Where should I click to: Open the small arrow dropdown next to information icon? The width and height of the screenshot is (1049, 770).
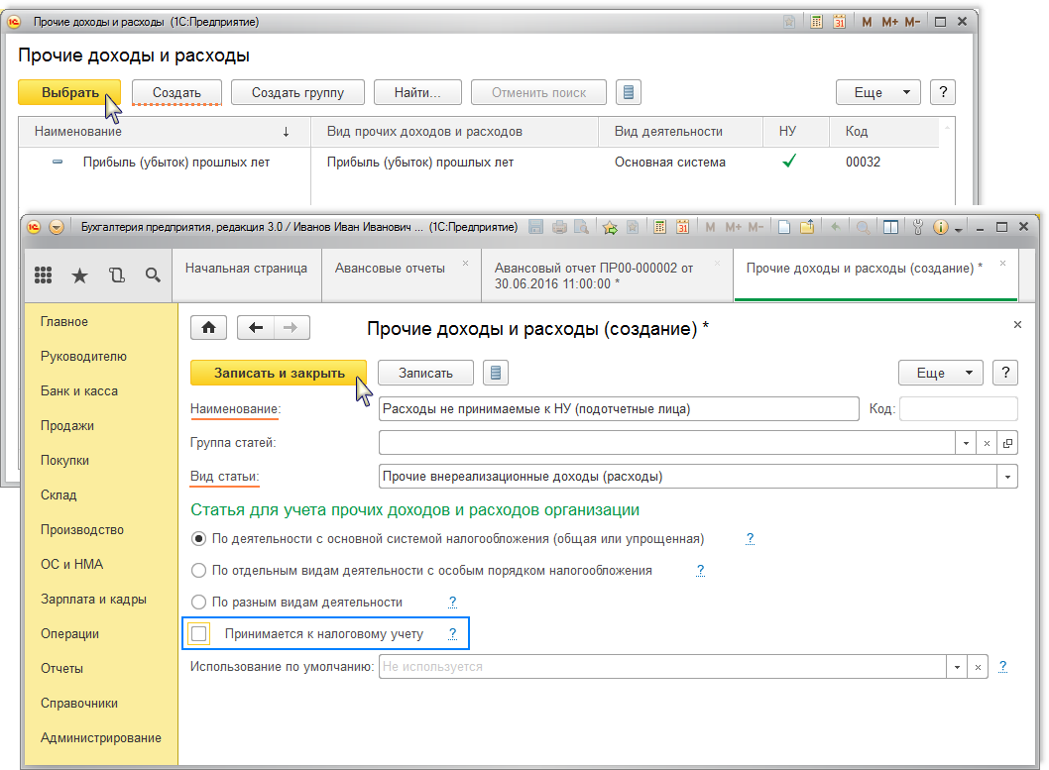[959, 229]
